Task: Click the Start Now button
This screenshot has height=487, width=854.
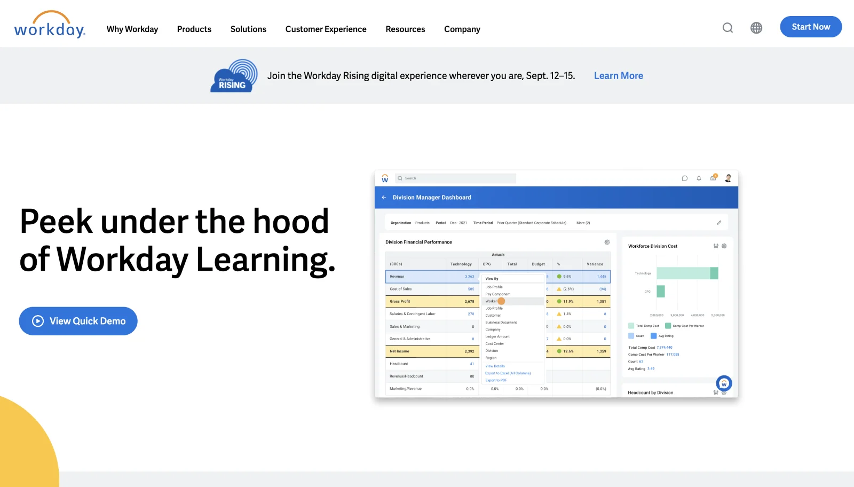Action: point(811,27)
